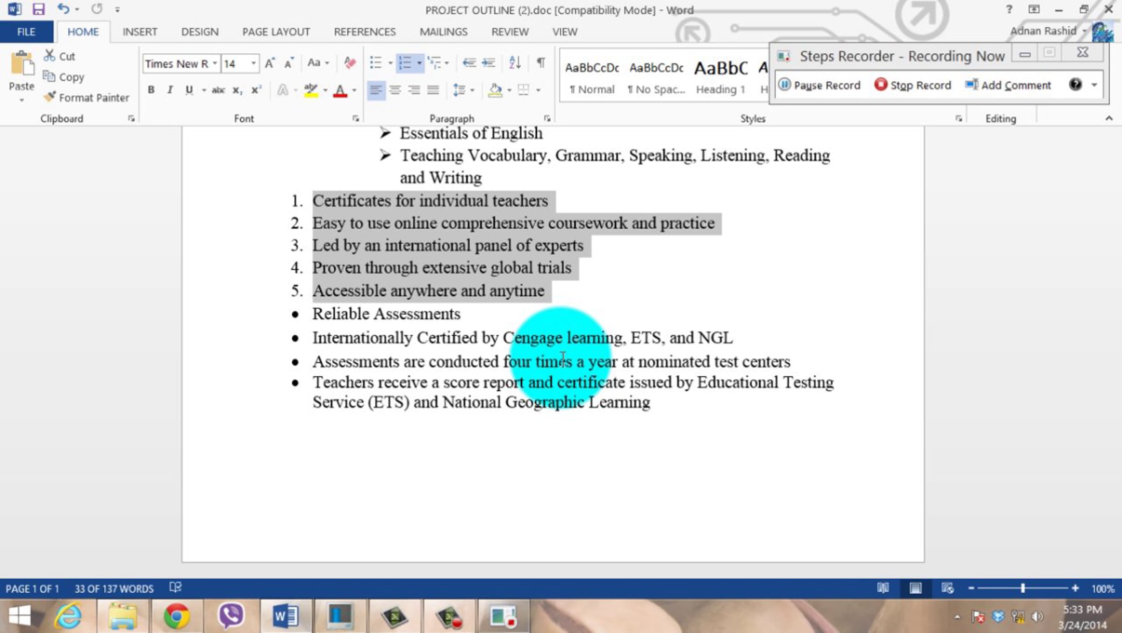This screenshot has height=633, width=1122.
Task: Open the numbering list style dropdown arrow
Action: pyautogui.click(x=419, y=63)
